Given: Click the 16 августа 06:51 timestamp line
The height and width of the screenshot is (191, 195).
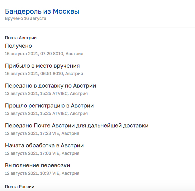Looking at the screenshot, I should [x=44, y=74].
